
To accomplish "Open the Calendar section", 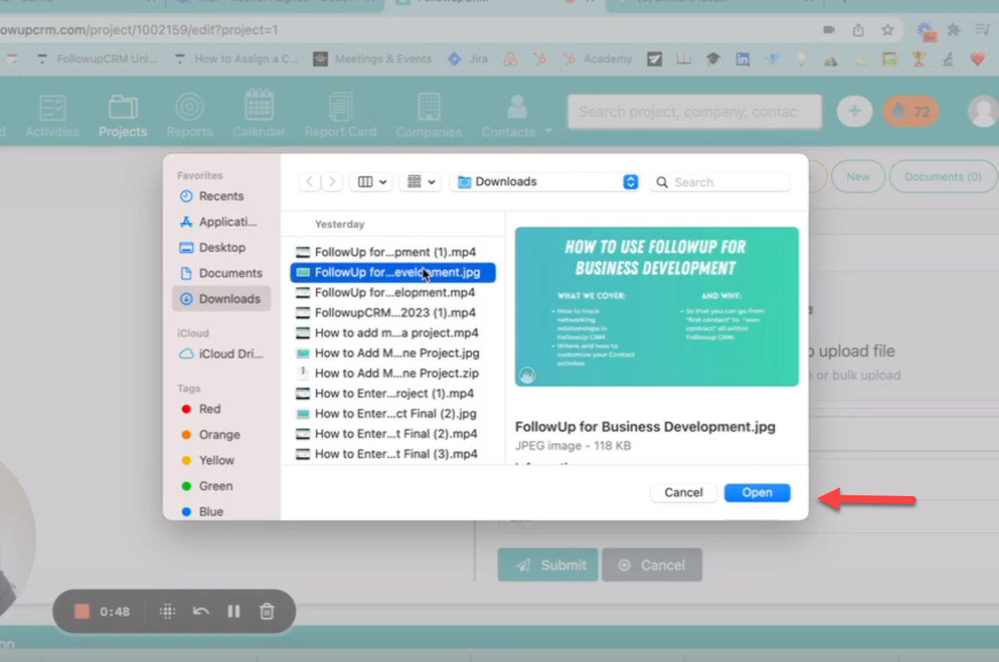I will [259, 113].
